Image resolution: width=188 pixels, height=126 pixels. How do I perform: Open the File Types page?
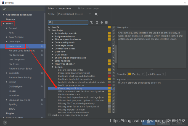click(14, 64)
